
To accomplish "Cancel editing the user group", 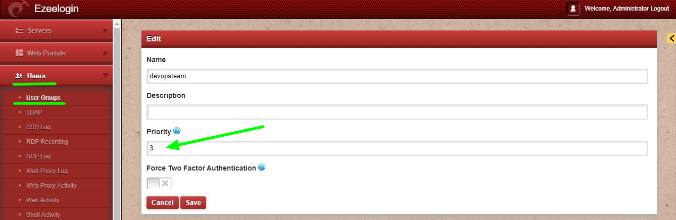I will pos(163,202).
